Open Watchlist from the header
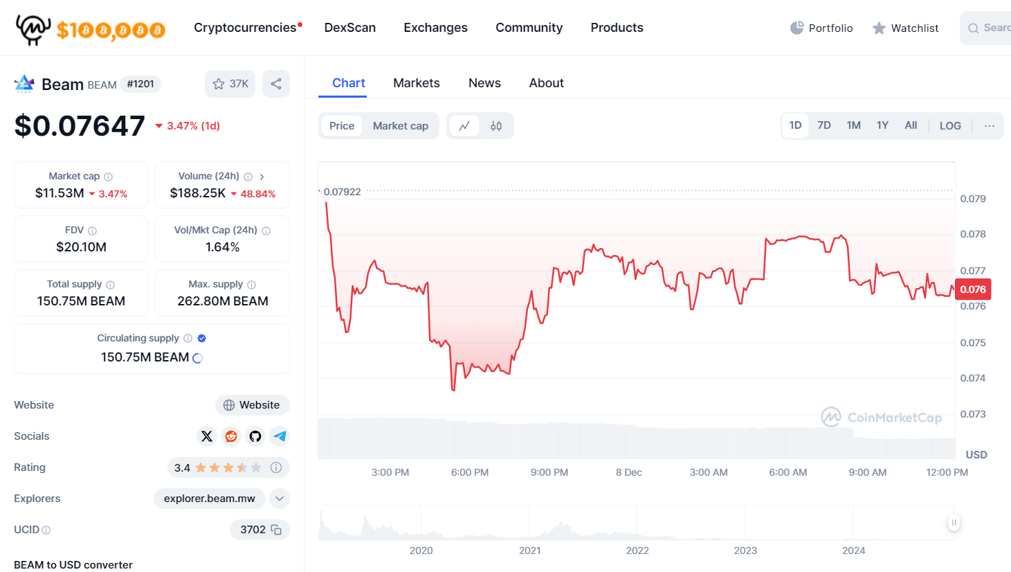 [905, 28]
